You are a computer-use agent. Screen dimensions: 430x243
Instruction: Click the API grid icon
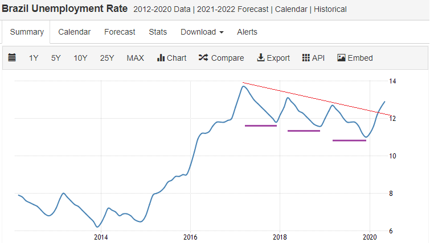point(306,58)
